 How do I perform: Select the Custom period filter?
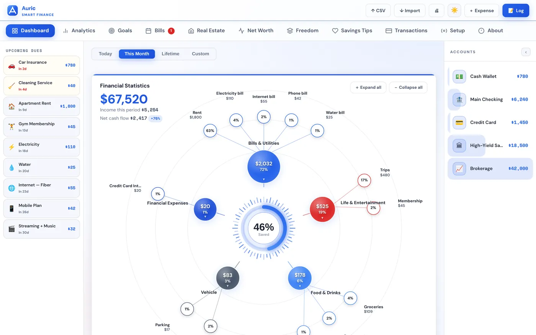pos(200,54)
